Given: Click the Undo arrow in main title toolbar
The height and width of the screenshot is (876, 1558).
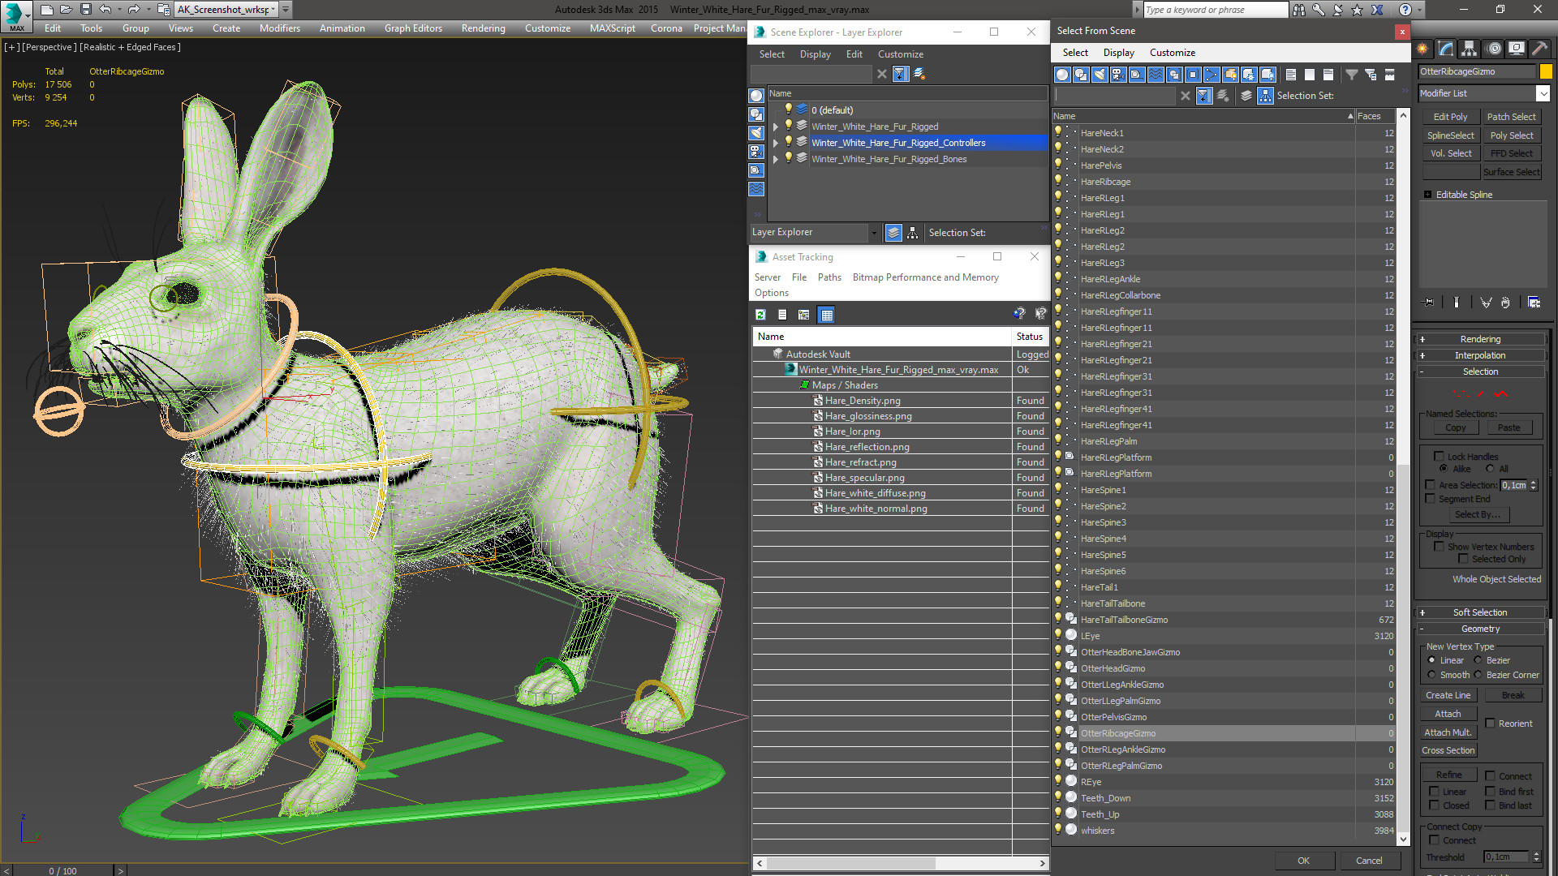Looking at the screenshot, I should [x=105, y=10].
